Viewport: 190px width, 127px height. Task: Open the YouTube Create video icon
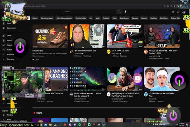click(173, 12)
